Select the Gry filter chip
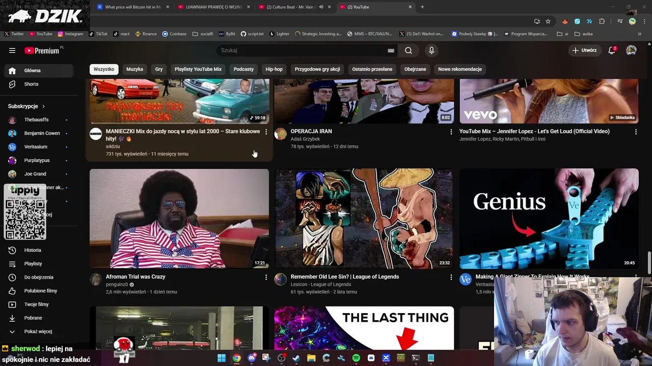Screen dimensions: 652x366 tap(159, 69)
